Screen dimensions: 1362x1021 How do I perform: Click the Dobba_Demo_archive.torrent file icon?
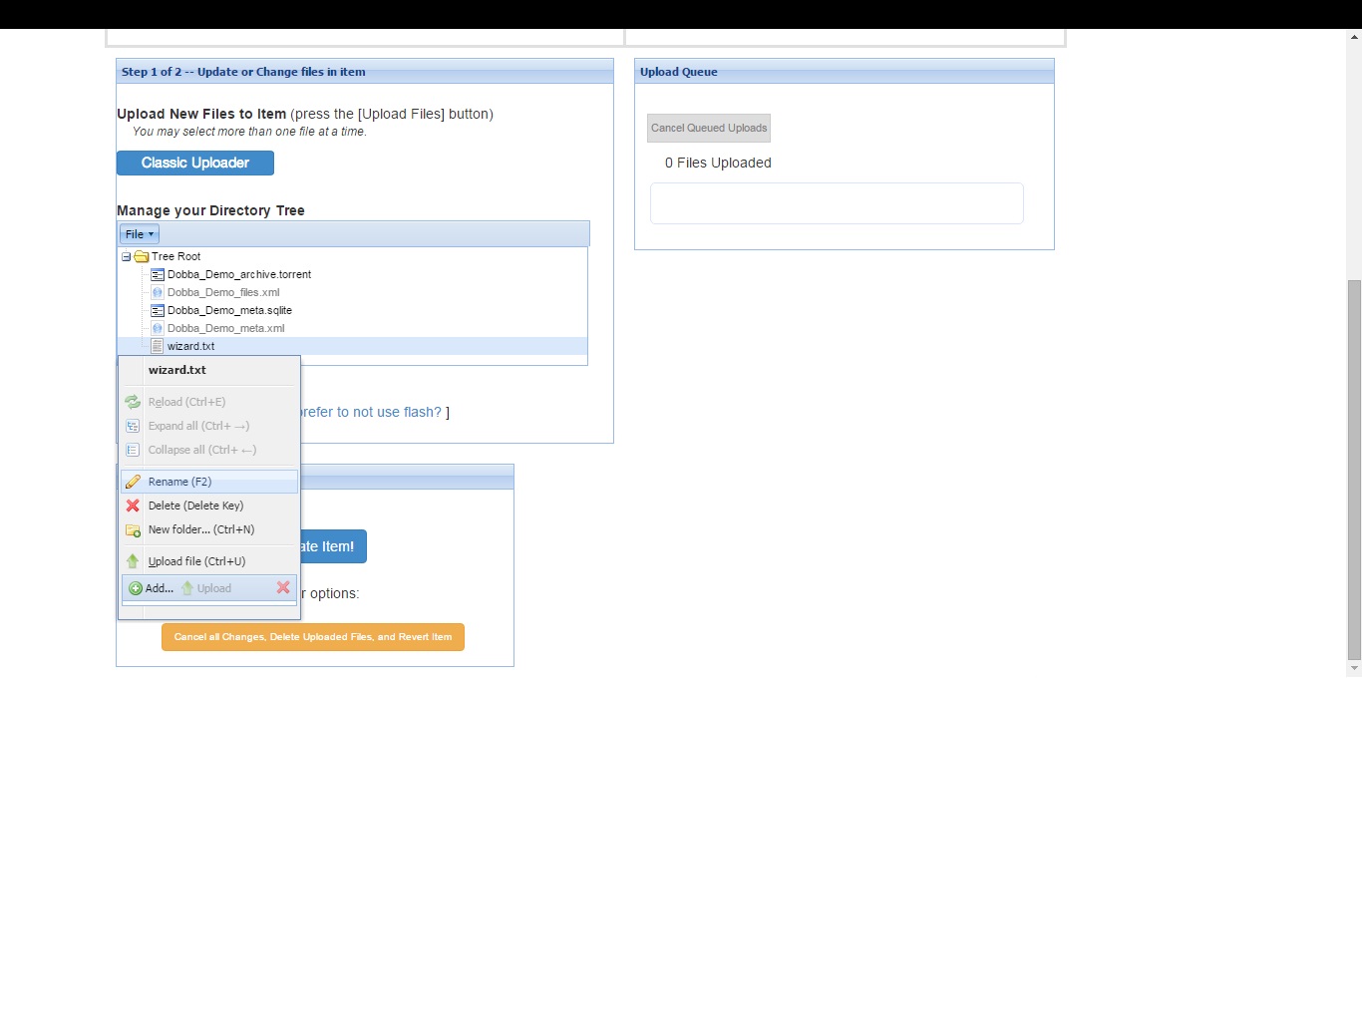158,274
